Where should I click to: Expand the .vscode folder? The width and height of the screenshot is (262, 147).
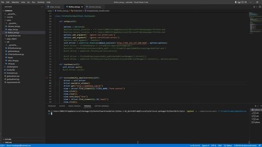pyautogui.click(x=10, y=17)
